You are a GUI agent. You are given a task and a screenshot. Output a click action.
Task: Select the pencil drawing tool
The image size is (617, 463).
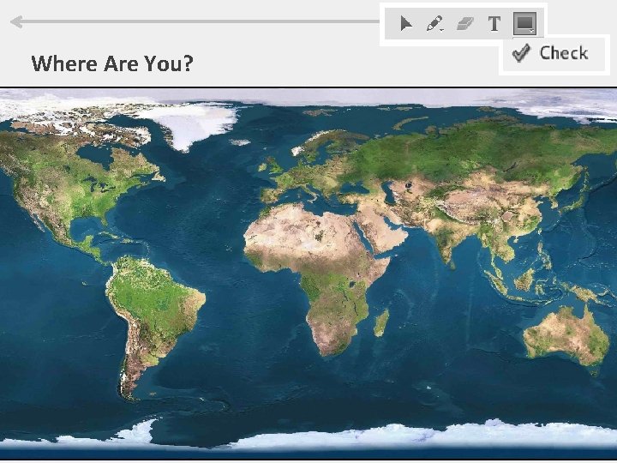435,24
